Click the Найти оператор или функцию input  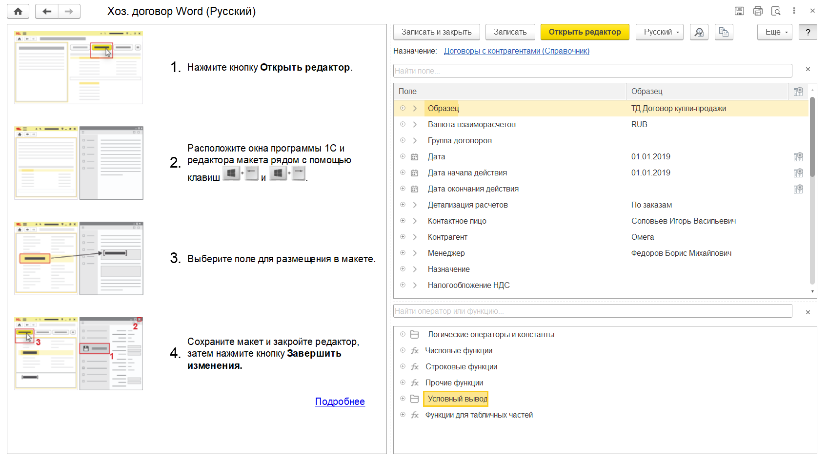coord(593,311)
